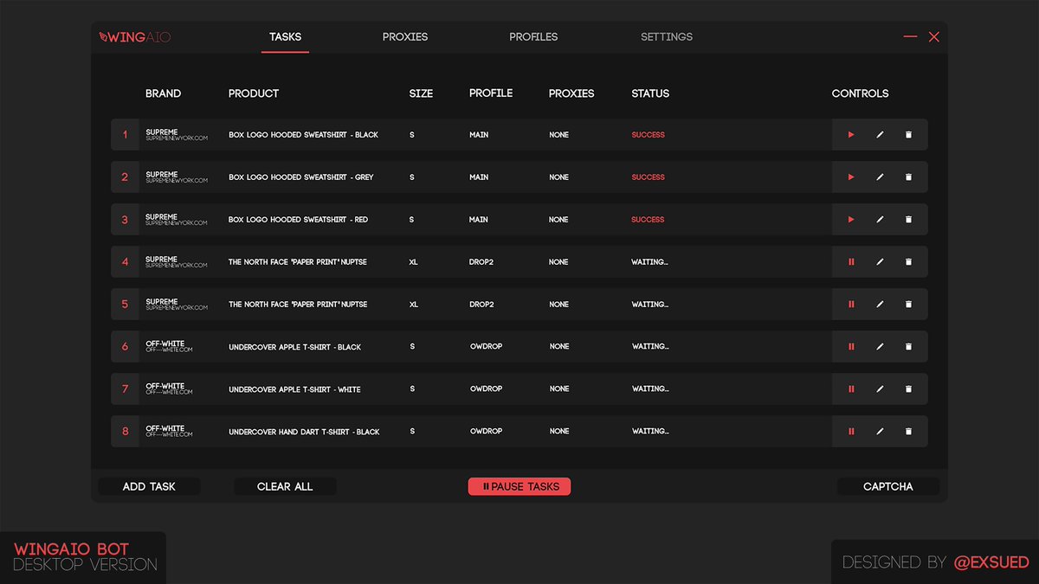
Task: Edit task 5 with the pencil icon
Action: coord(880,305)
